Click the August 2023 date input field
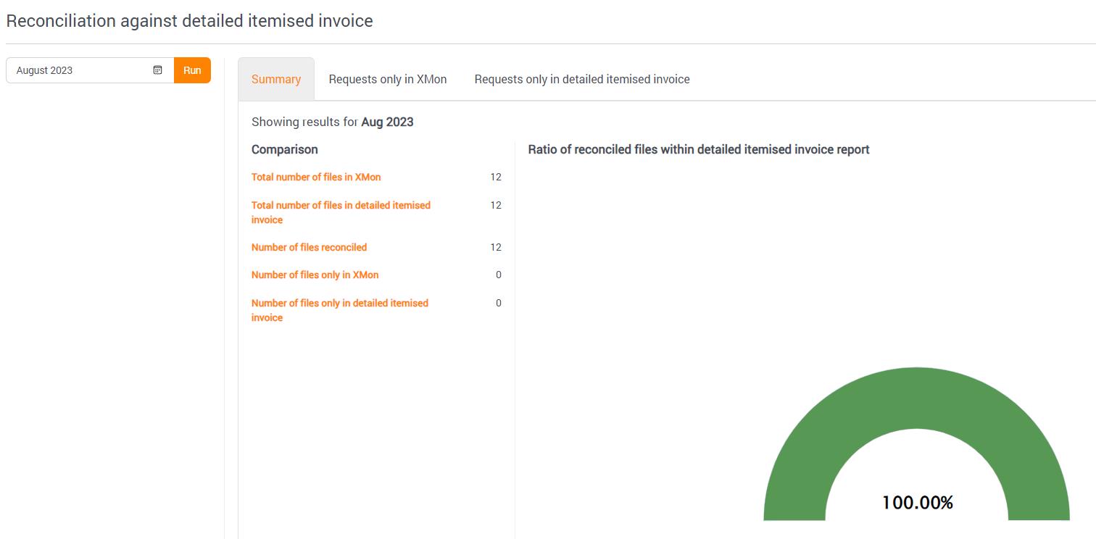The image size is (1096, 539). [x=80, y=70]
